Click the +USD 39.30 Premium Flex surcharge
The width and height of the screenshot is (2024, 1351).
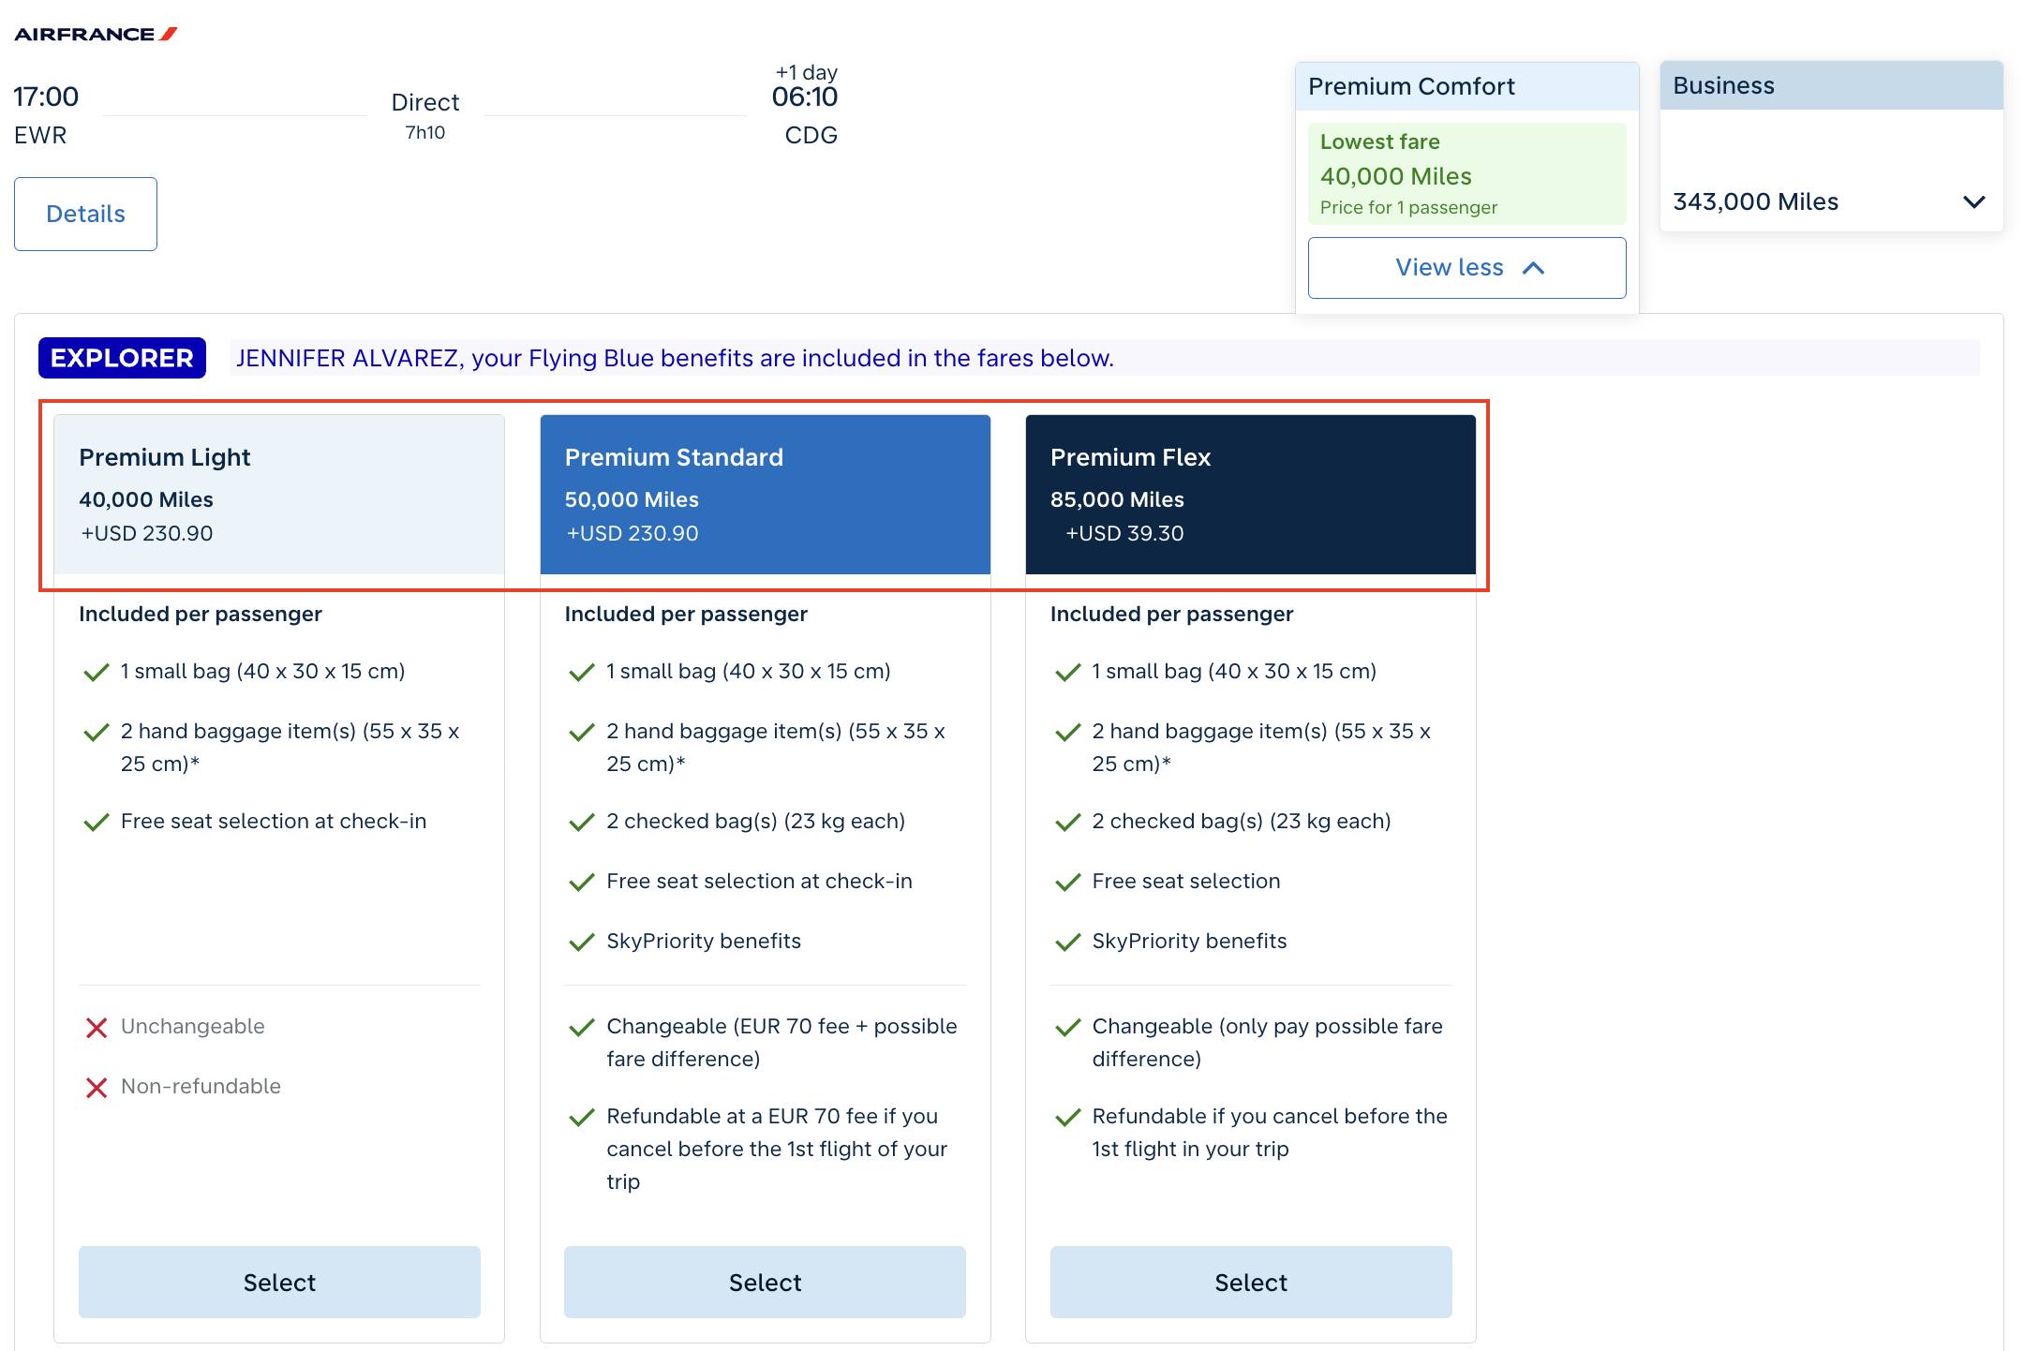pyautogui.click(x=1124, y=533)
